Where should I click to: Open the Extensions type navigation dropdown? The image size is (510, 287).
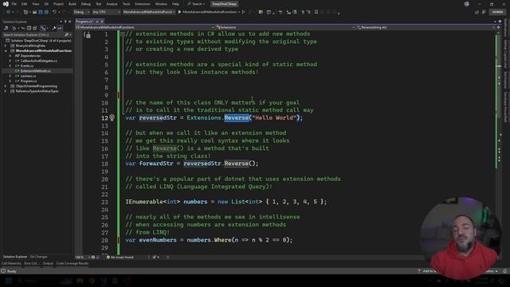(x=285, y=27)
